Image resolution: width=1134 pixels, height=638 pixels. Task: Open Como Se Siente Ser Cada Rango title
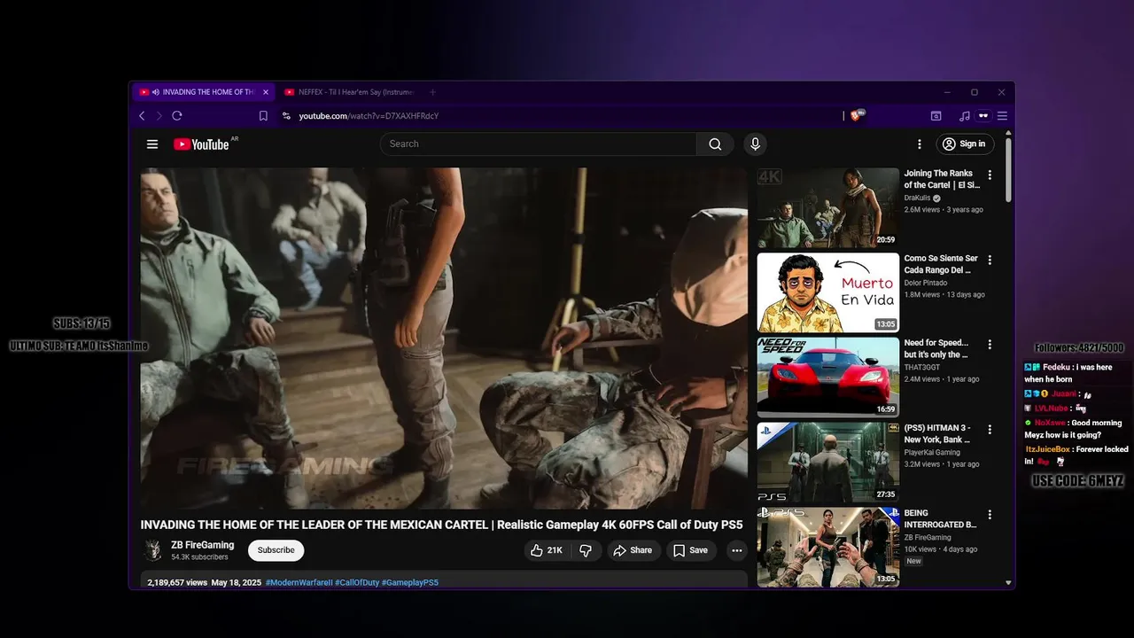pyautogui.click(x=941, y=264)
